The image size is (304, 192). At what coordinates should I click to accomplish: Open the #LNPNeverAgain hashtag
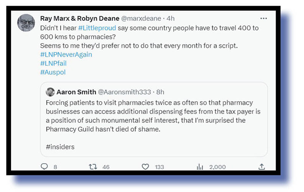(x=66, y=54)
